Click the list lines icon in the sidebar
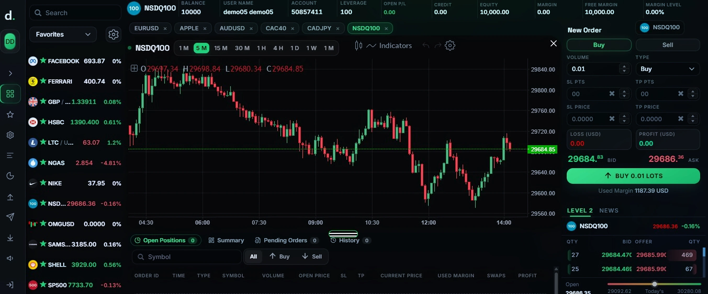The height and width of the screenshot is (294, 708). click(x=10, y=156)
